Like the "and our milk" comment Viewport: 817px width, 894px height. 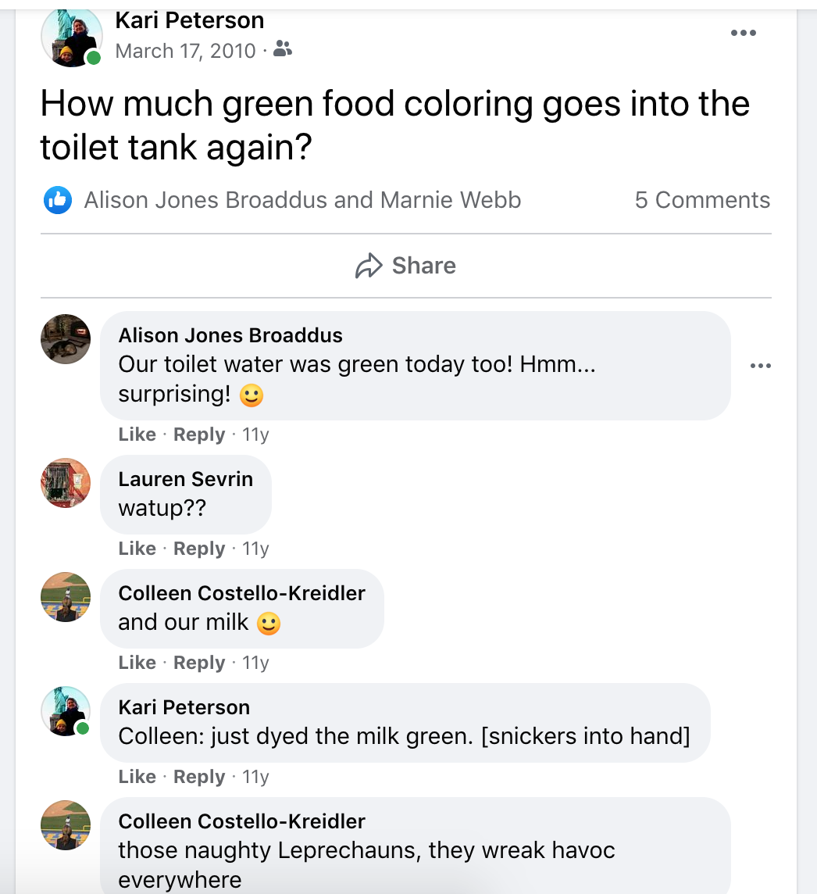coord(137,663)
